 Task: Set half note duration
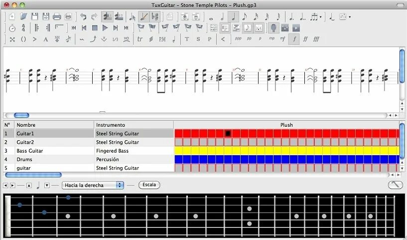click(222, 17)
